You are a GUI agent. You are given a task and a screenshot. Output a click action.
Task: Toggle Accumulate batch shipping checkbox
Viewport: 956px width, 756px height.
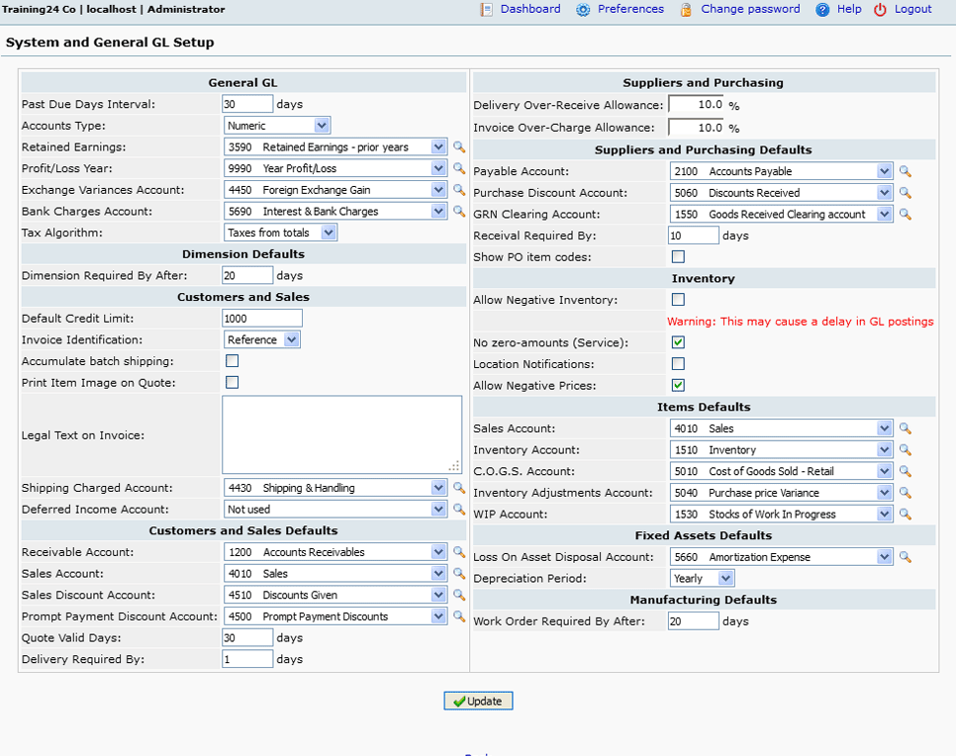coord(232,361)
